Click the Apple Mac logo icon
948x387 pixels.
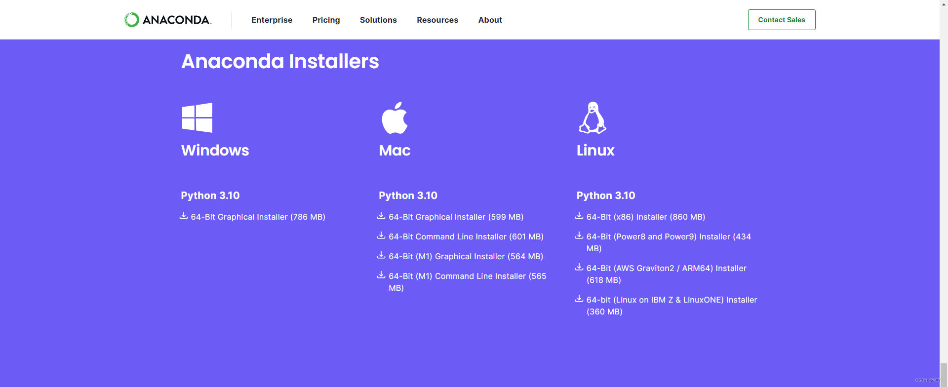tap(395, 117)
